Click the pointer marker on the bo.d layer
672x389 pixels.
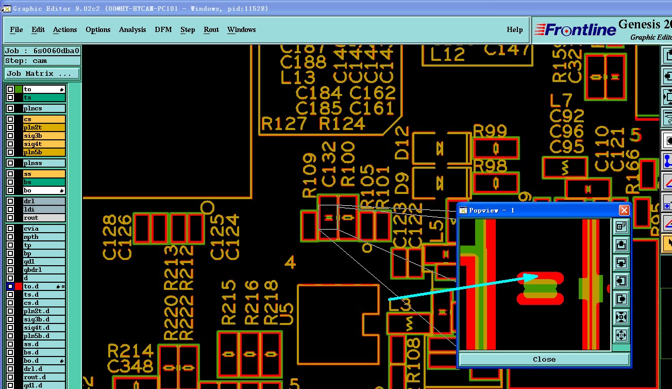click(62, 361)
